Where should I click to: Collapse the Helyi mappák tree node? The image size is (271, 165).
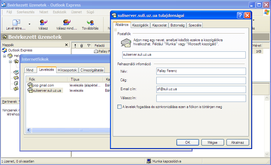5,56
